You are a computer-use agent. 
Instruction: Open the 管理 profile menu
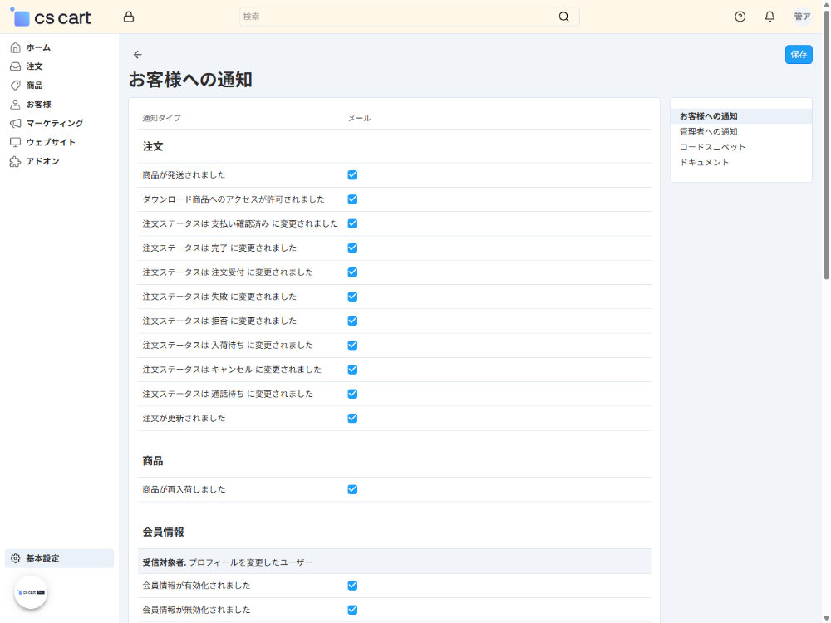click(800, 17)
